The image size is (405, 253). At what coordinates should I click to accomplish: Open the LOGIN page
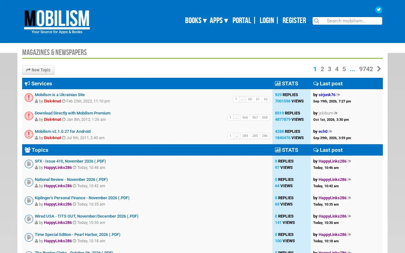[267, 21]
